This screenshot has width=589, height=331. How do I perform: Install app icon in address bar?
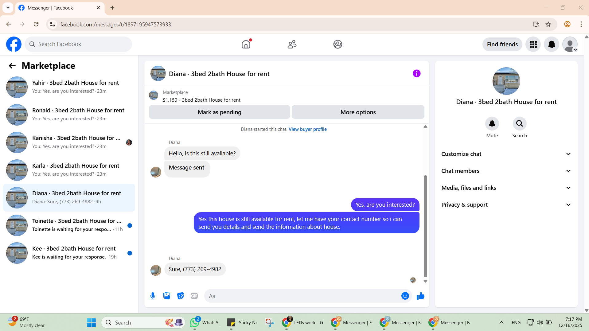[x=536, y=24]
